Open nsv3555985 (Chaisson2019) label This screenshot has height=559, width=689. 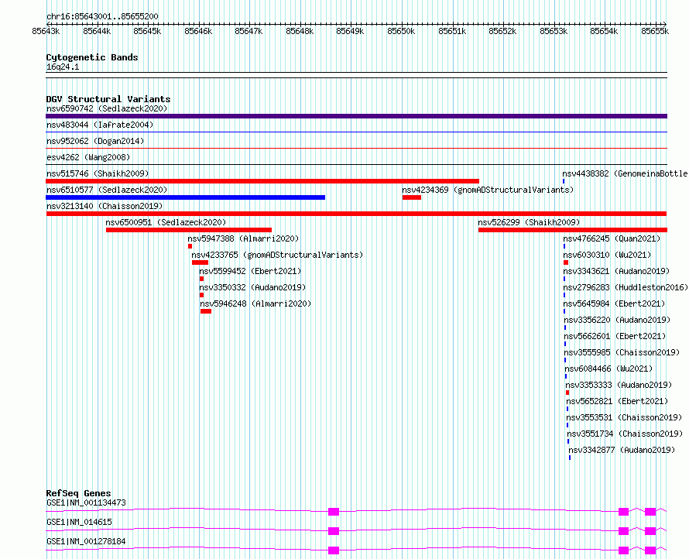click(x=622, y=352)
